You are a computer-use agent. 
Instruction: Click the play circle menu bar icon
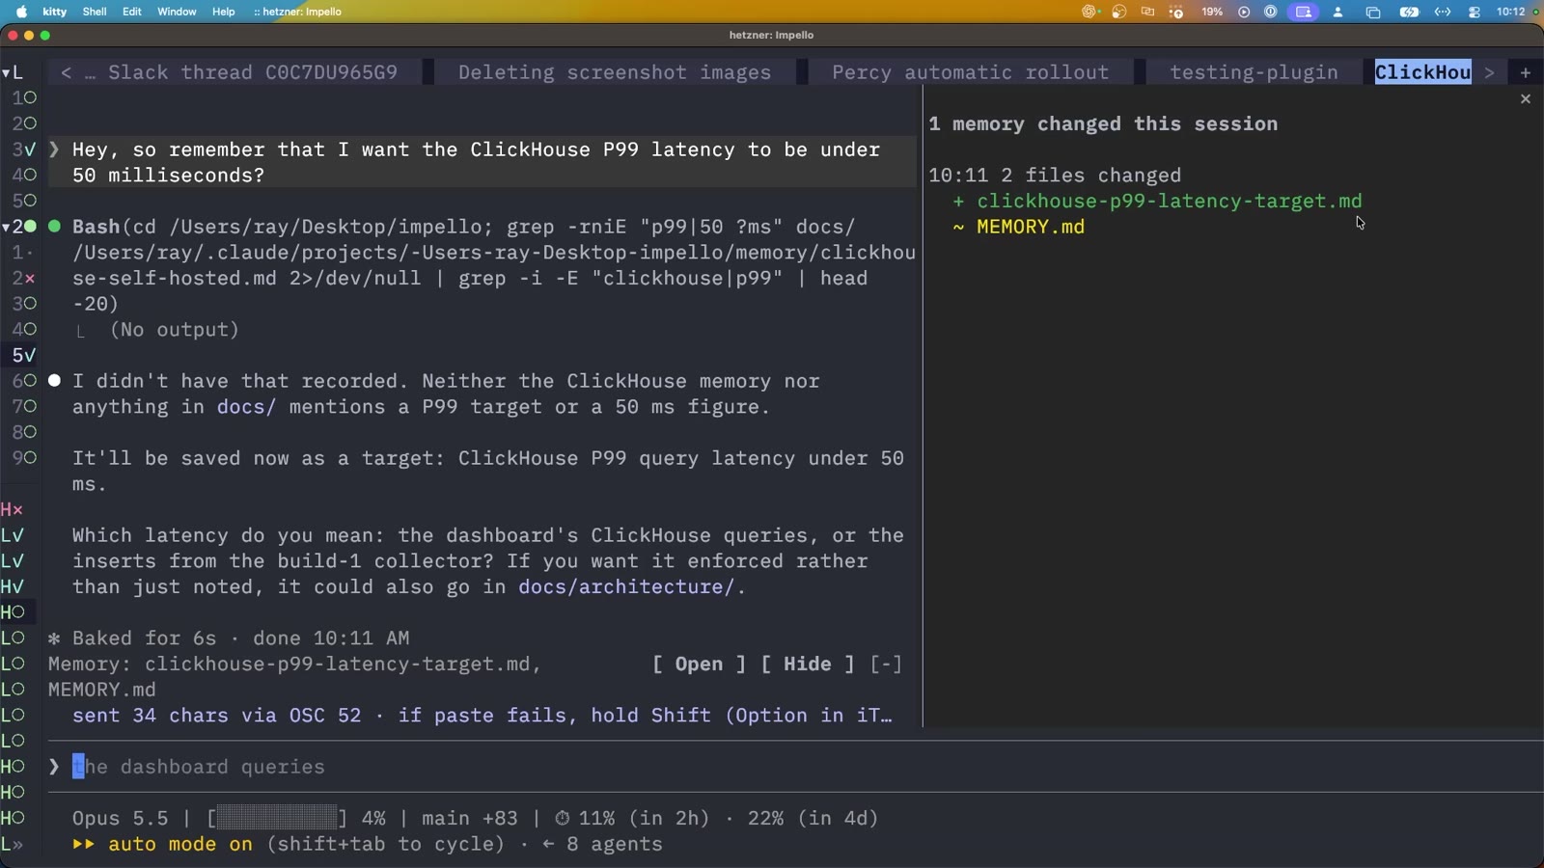(x=1244, y=12)
